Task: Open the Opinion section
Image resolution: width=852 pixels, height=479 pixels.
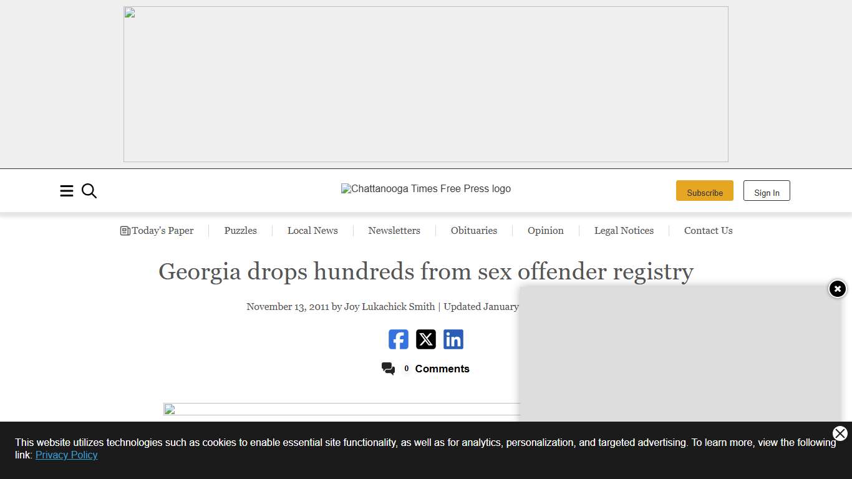Action: (x=545, y=231)
